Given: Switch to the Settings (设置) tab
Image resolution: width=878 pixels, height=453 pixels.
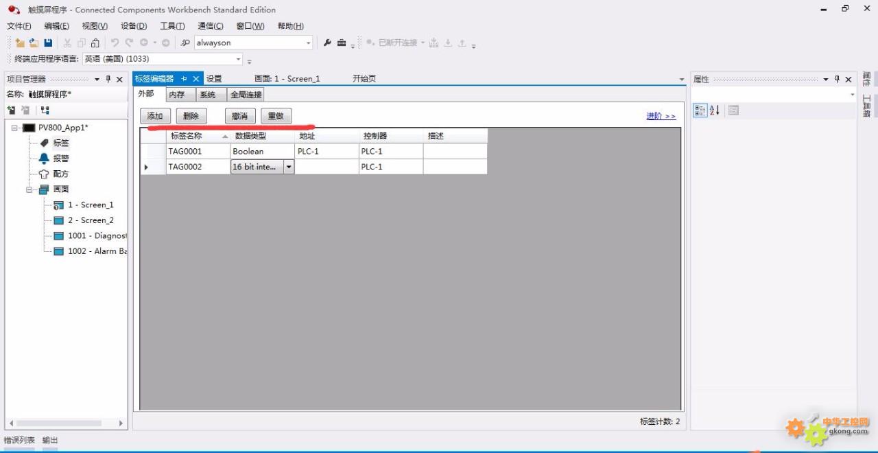Looking at the screenshot, I should [x=214, y=79].
